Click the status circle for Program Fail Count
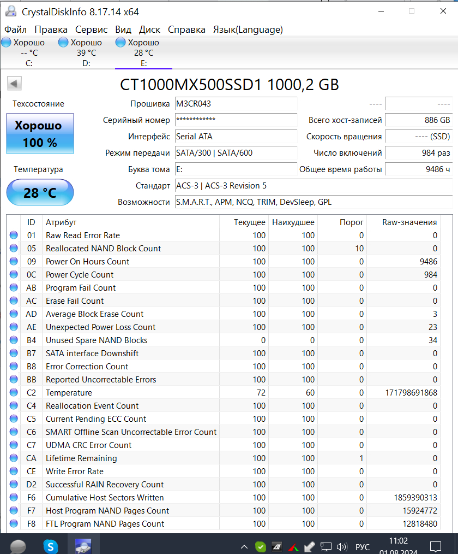This screenshot has height=554, width=458. [x=14, y=287]
